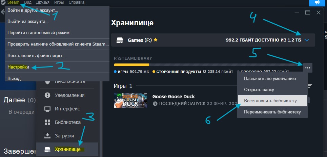
Task: Minimize the settings window
Action: click(297, 13)
